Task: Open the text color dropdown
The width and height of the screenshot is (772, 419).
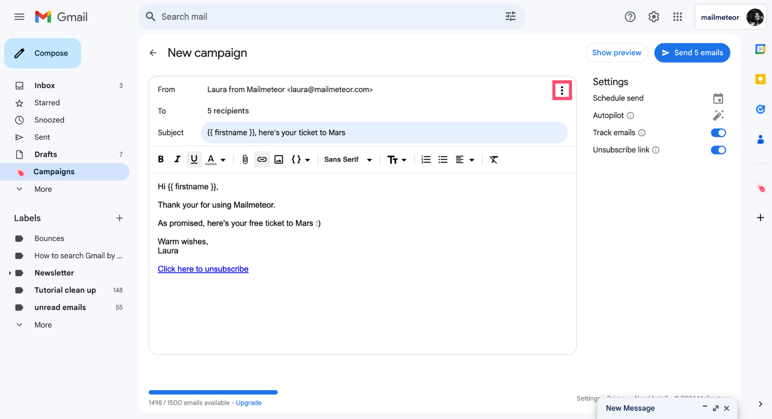Action: pyautogui.click(x=216, y=159)
